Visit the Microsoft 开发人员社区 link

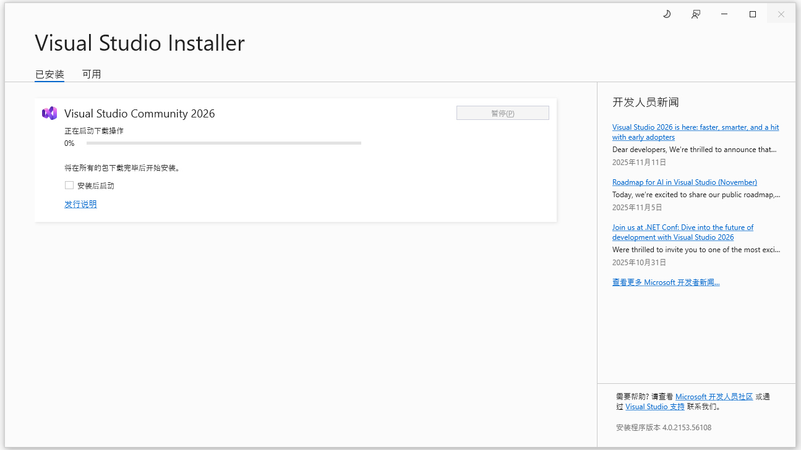(x=716, y=396)
